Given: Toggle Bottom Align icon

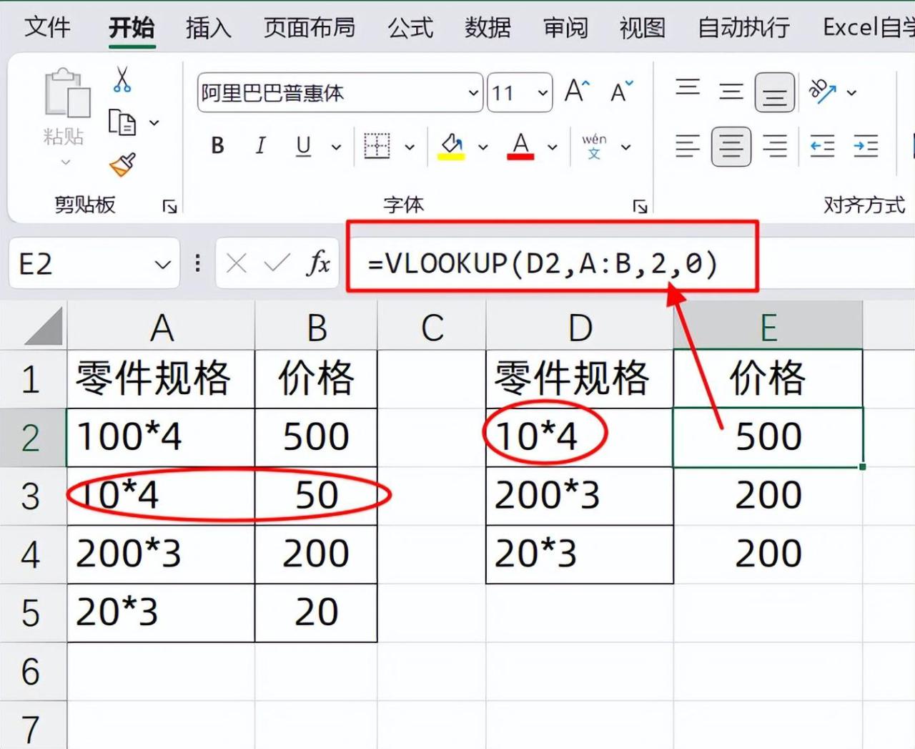Looking at the screenshot, I should tap(775, 93).
